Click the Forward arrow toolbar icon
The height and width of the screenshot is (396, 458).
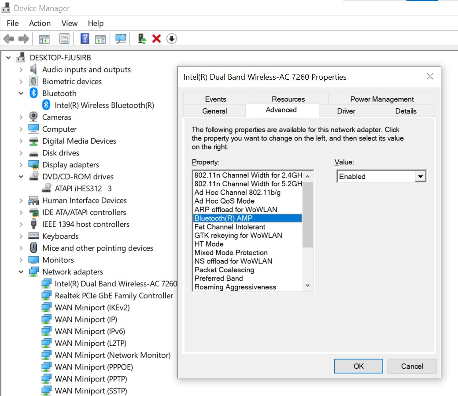point(24,39)
